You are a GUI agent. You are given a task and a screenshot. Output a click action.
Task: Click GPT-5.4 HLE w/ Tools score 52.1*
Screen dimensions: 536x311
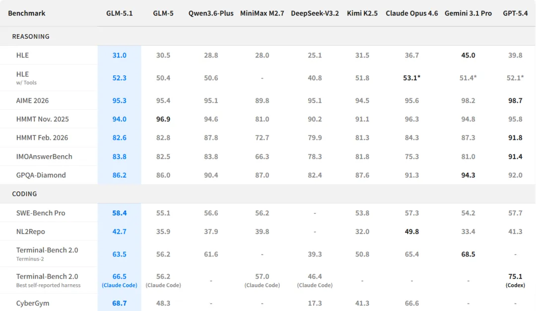(x=515, y=78)
